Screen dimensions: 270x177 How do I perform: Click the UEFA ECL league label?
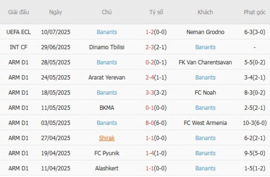pos(19,32)
